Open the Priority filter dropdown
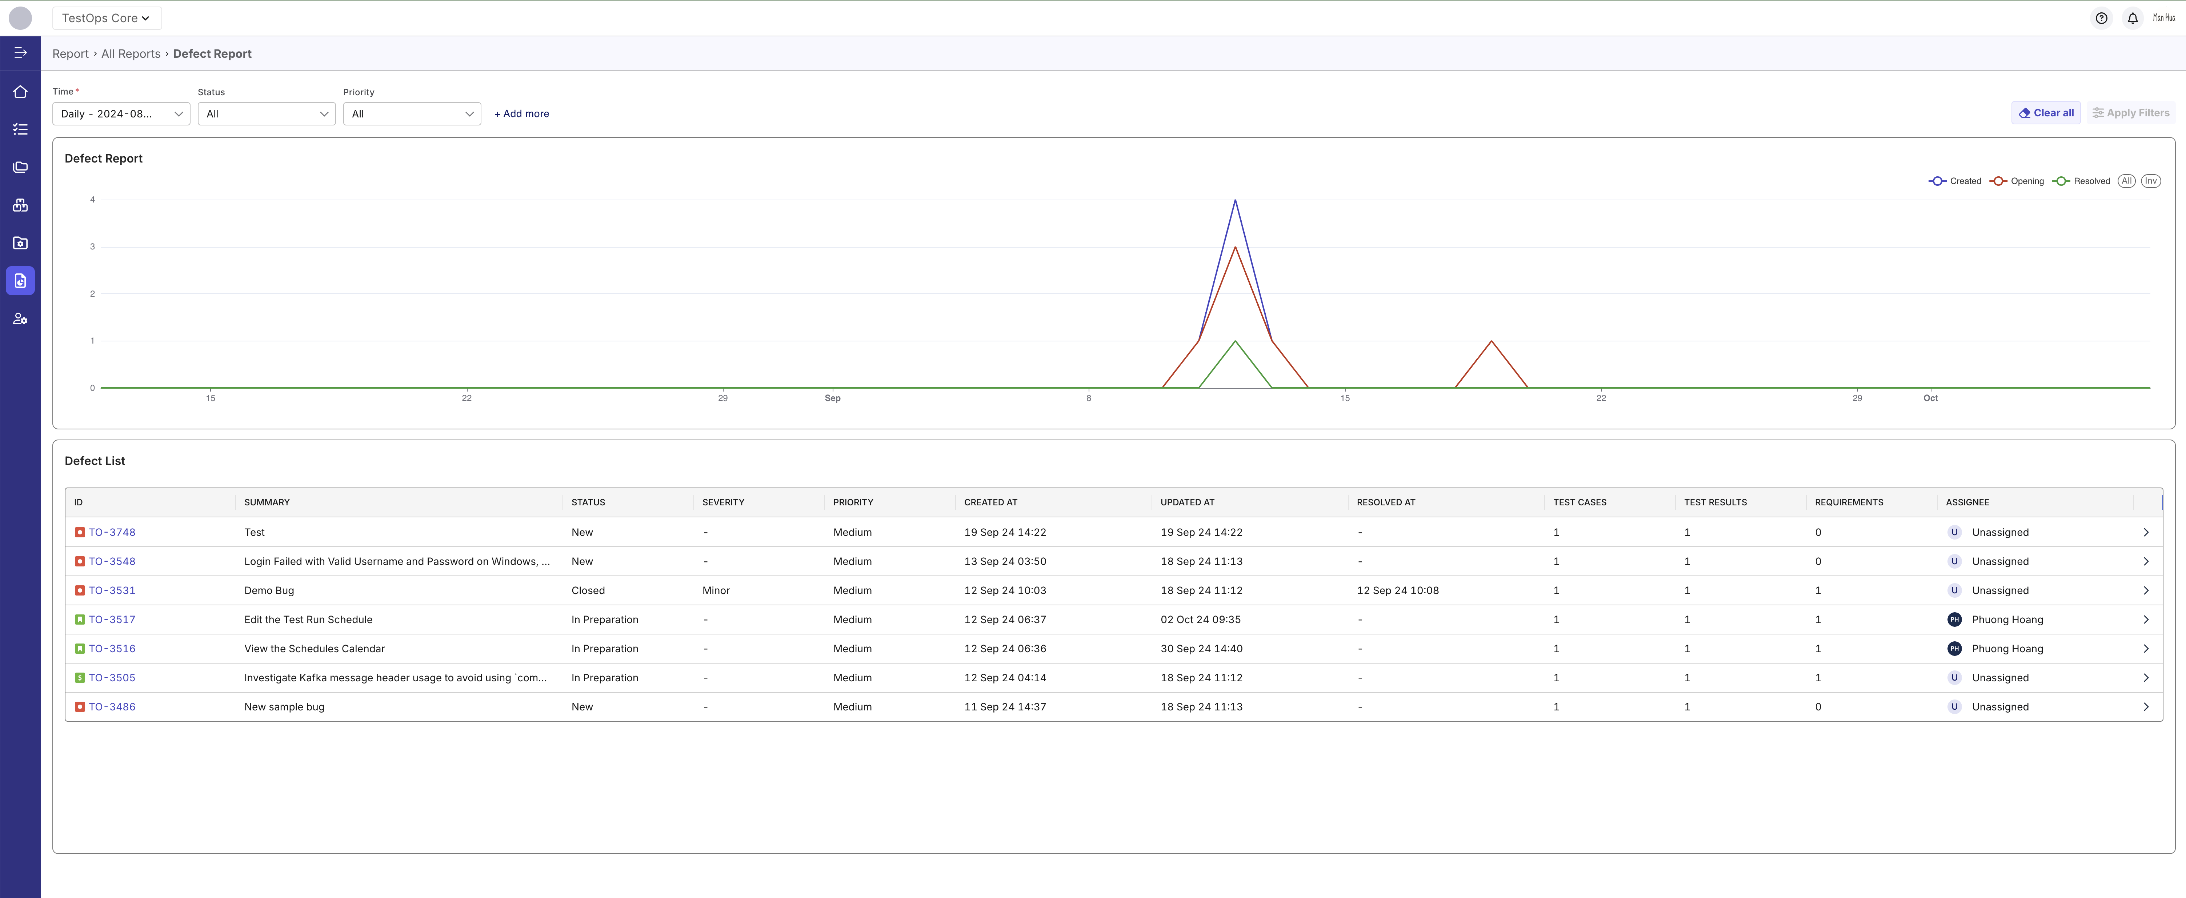The width and height of the screenshot is (2186, 898). tap(412, 114)
